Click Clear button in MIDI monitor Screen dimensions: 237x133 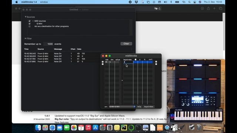[126, 44]
